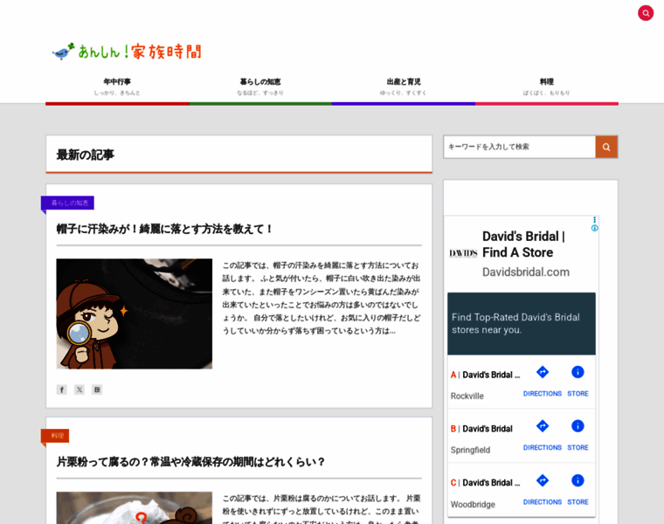This screenshot has height=524, width=664.
Task: Focus the キーワードを入力して検索 search field
Action: [x=520, y=147]
